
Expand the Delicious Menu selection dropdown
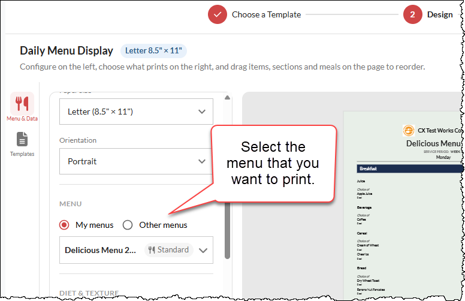pos(136,250)
